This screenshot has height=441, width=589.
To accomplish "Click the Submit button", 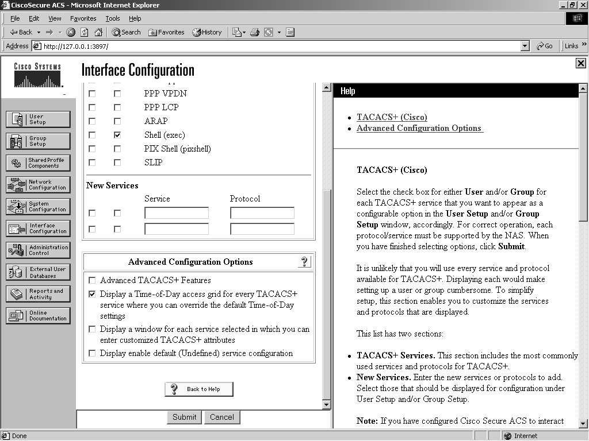I will pyautogui.click(x=184, y=417).
